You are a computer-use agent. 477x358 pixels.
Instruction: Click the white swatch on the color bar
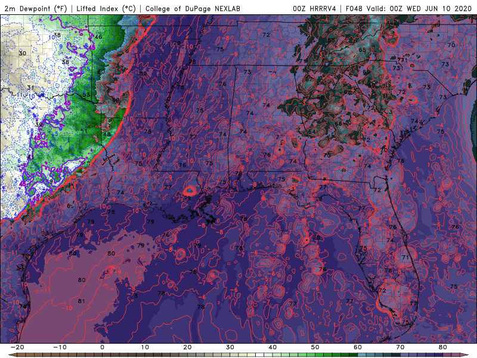[x=260, y=355]
